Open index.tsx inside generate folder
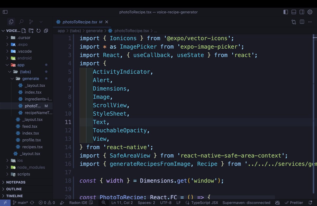Viewport: 317px width, 206px height. pos(26,92)
